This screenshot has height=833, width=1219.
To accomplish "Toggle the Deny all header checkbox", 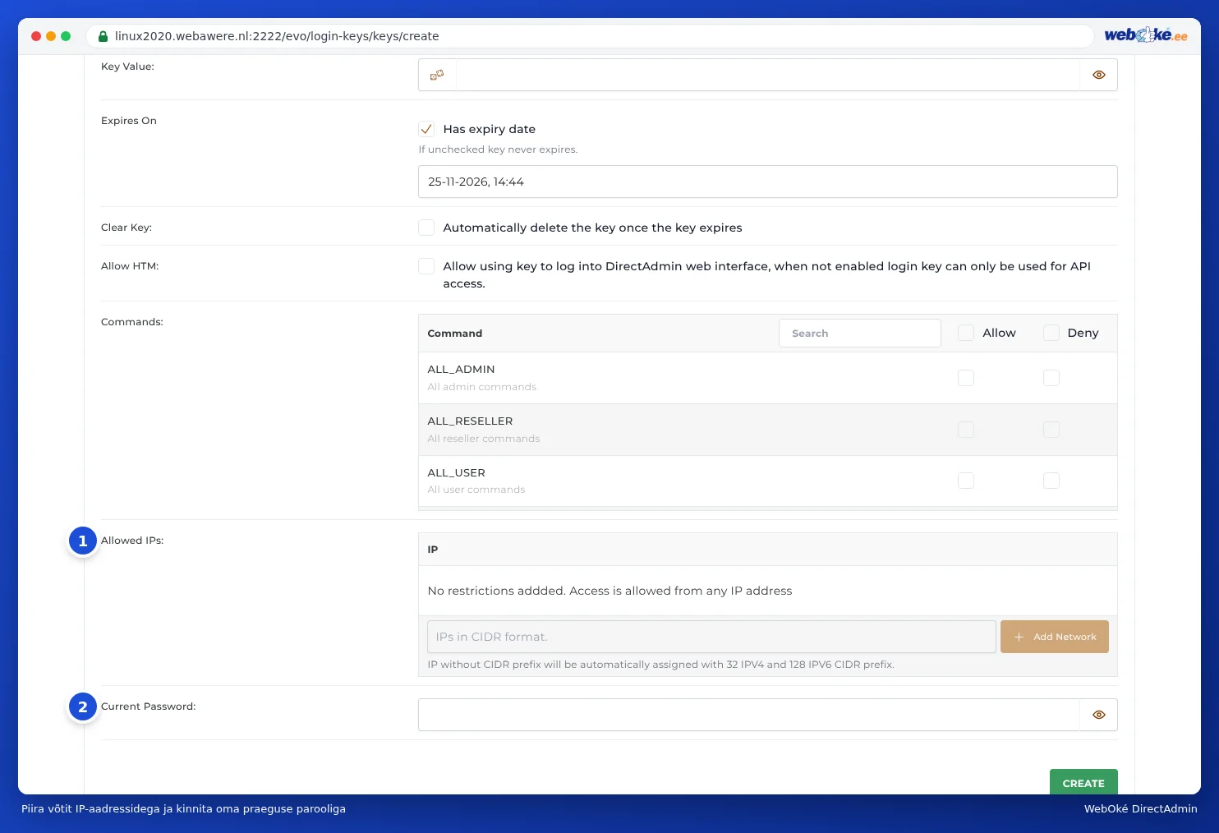I will (x=1051, y=333).
